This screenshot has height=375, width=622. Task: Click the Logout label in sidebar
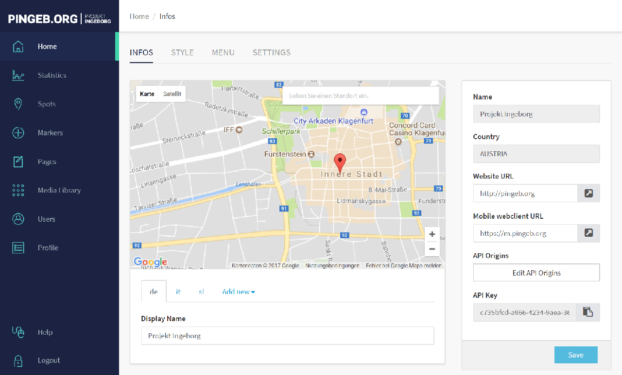point(49,360)
